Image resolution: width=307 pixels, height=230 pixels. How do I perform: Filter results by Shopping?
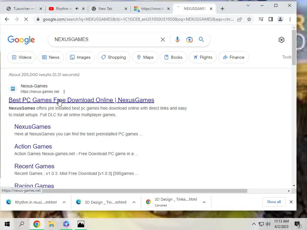tap(114, 57)
